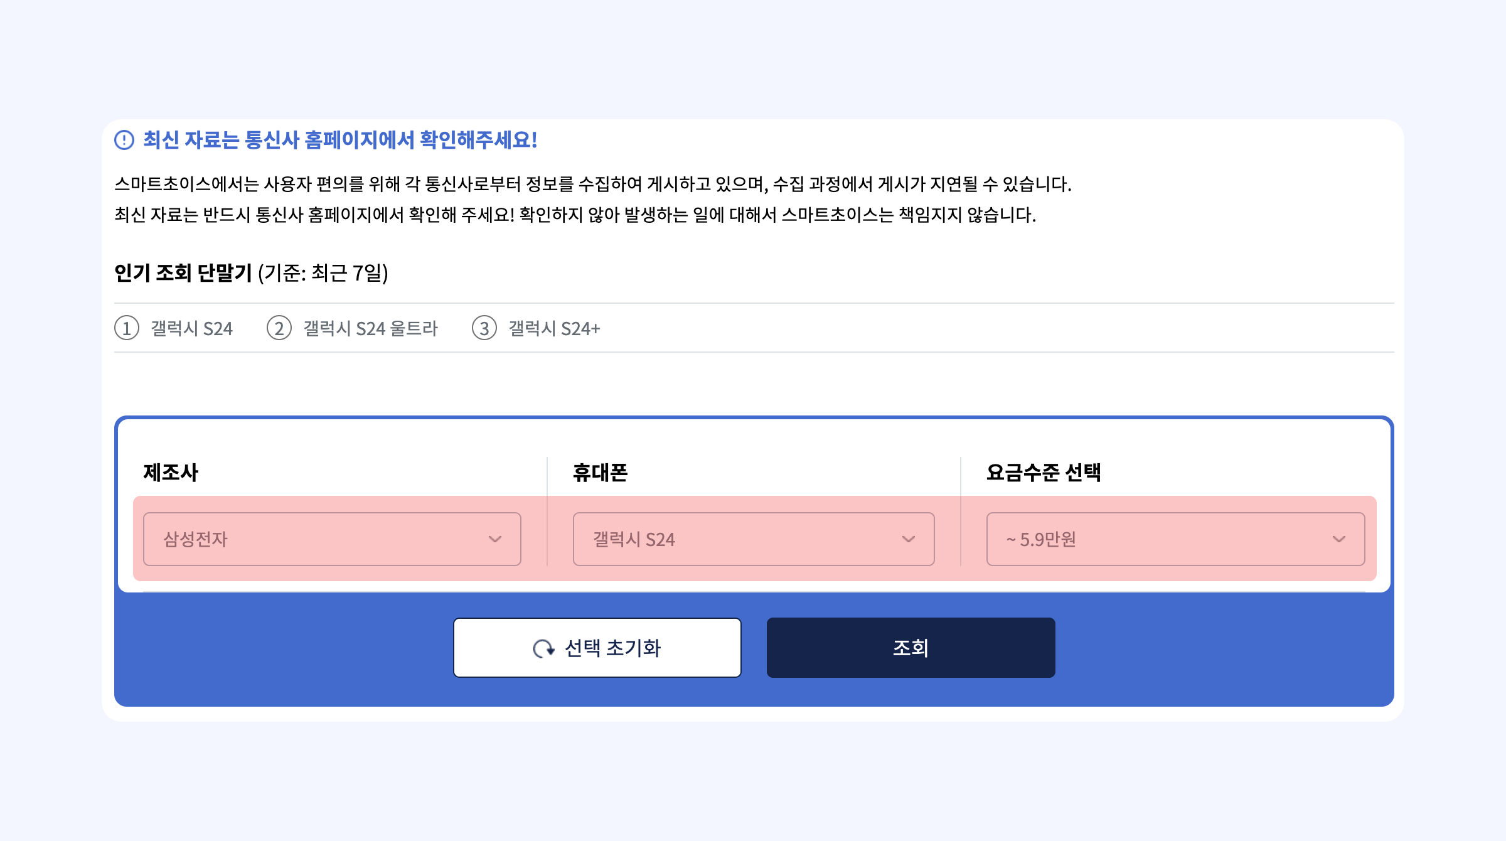Click the 조회 search button
This screenshot has height=841, width=1506.
coord(910,647)
